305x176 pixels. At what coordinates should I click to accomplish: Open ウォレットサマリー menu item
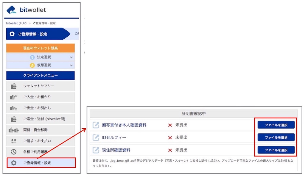[41, 86]
